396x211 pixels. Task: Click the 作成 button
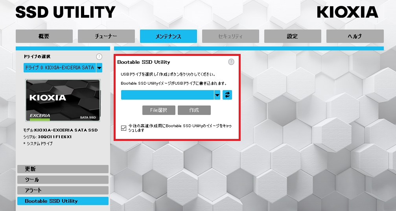tap(194, 110)
